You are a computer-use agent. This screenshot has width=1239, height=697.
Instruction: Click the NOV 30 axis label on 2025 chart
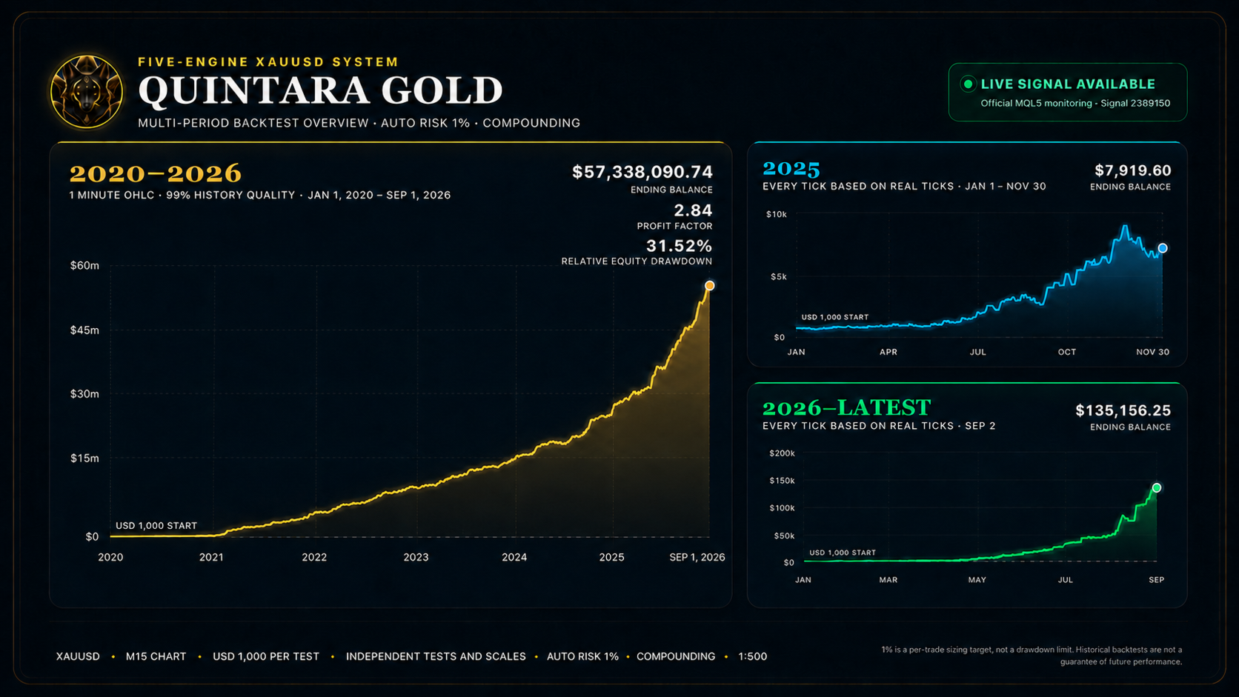click(x=1152, y=352)
